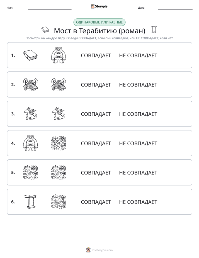Click the rope swing icon next to the title

[x=154, y=29]
